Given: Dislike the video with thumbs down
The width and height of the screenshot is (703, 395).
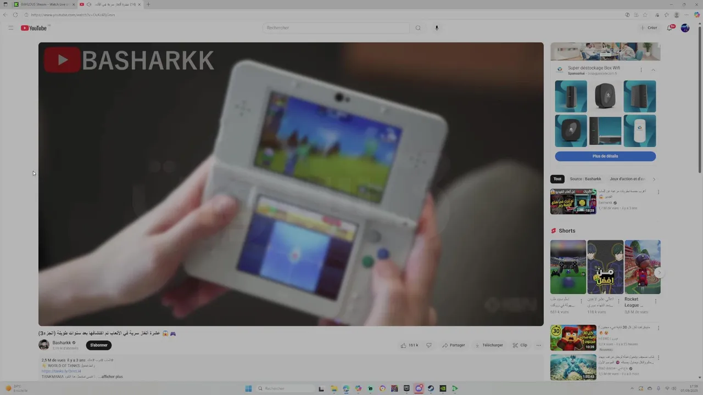Looking at the screenshot, I should point(429,345).
